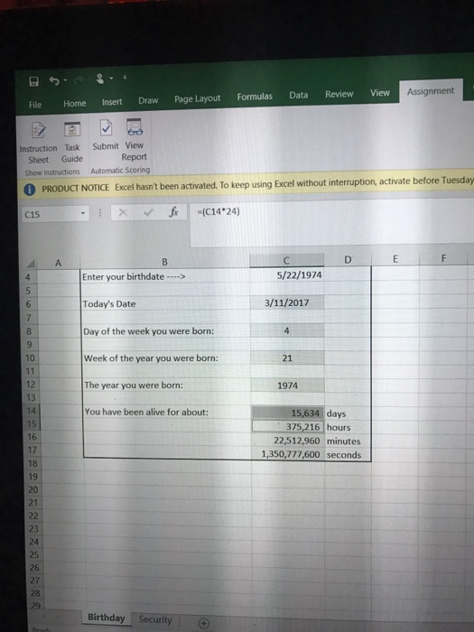474x632 pixels.
Task: Select the birthdate cell 5/22/1974
Action: pos(287,275)
